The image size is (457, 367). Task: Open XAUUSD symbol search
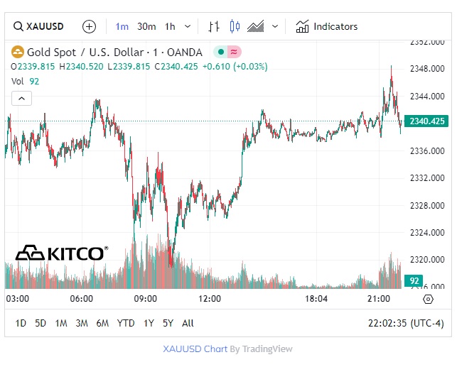coord(38,26)
